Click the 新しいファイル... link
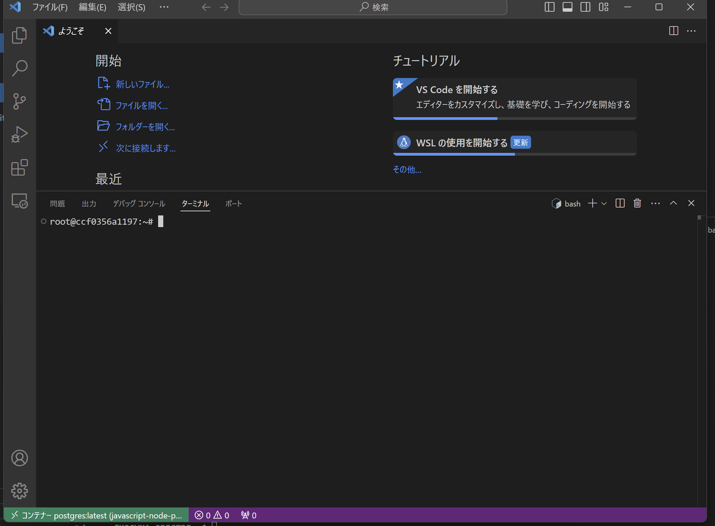The image size is (715, 526). (x=143, y=84)
